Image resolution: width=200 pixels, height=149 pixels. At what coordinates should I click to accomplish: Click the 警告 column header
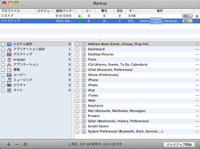[104, 11]
